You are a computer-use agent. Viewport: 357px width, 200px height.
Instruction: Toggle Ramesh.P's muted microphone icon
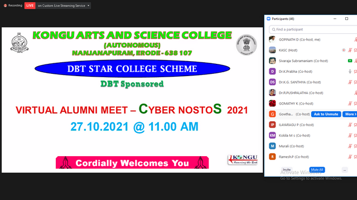350,157
